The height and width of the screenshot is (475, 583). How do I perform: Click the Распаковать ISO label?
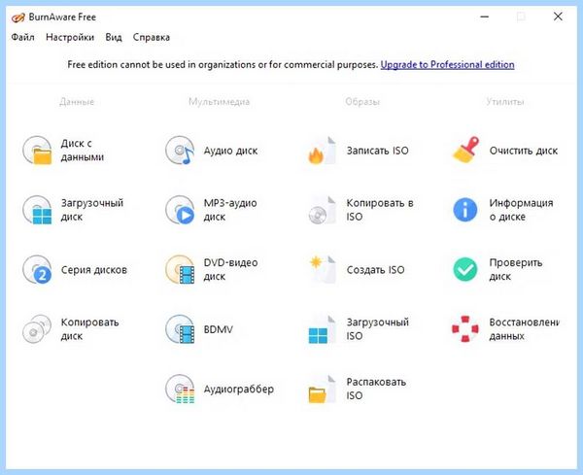tap(376, 389)
